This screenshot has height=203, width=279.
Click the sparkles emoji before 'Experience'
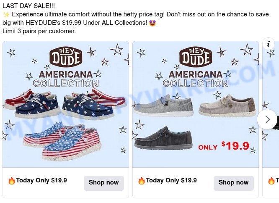tap(6, 15)
